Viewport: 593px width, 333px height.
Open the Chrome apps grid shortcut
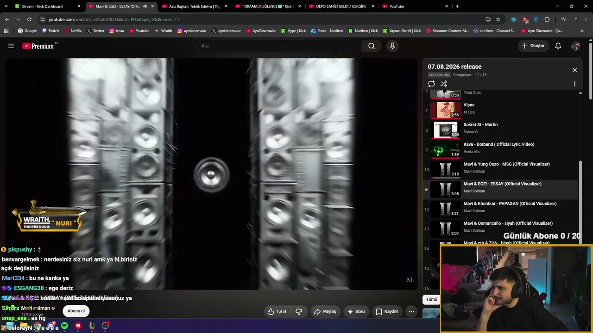pos(6,31)
